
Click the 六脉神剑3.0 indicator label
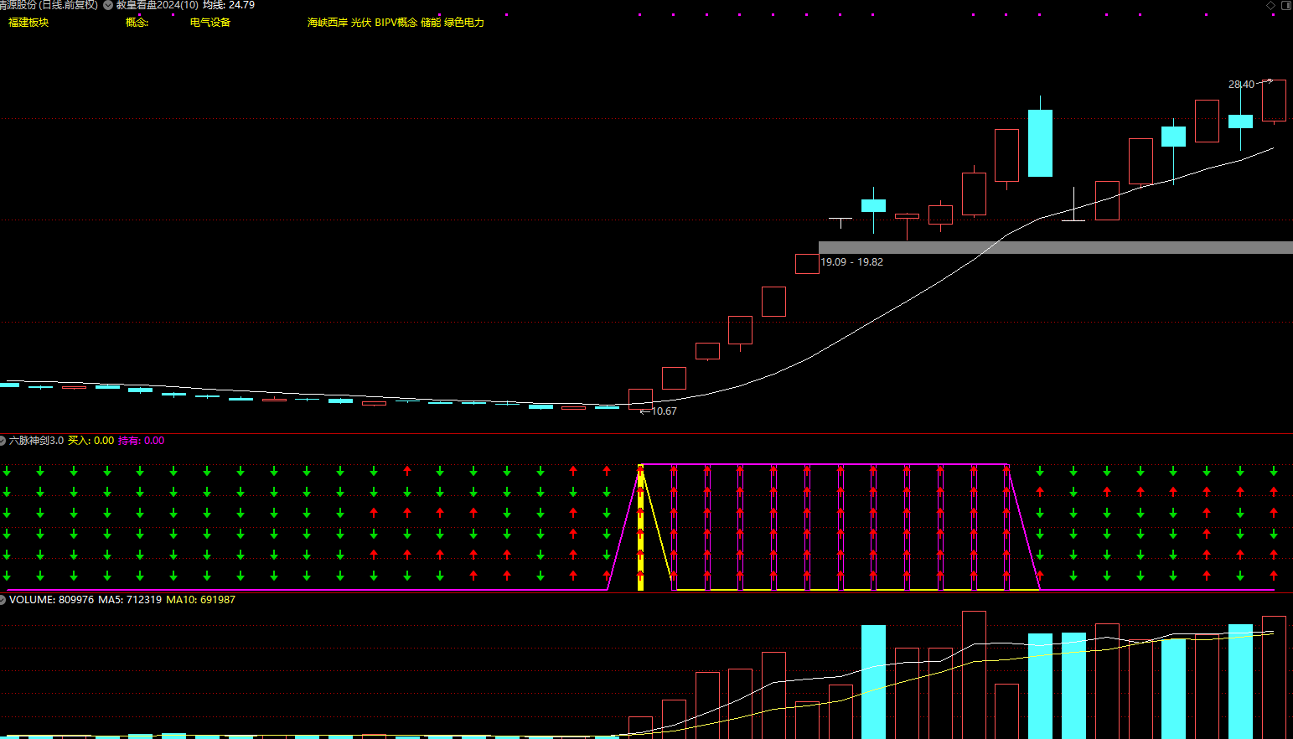(36, 441)
